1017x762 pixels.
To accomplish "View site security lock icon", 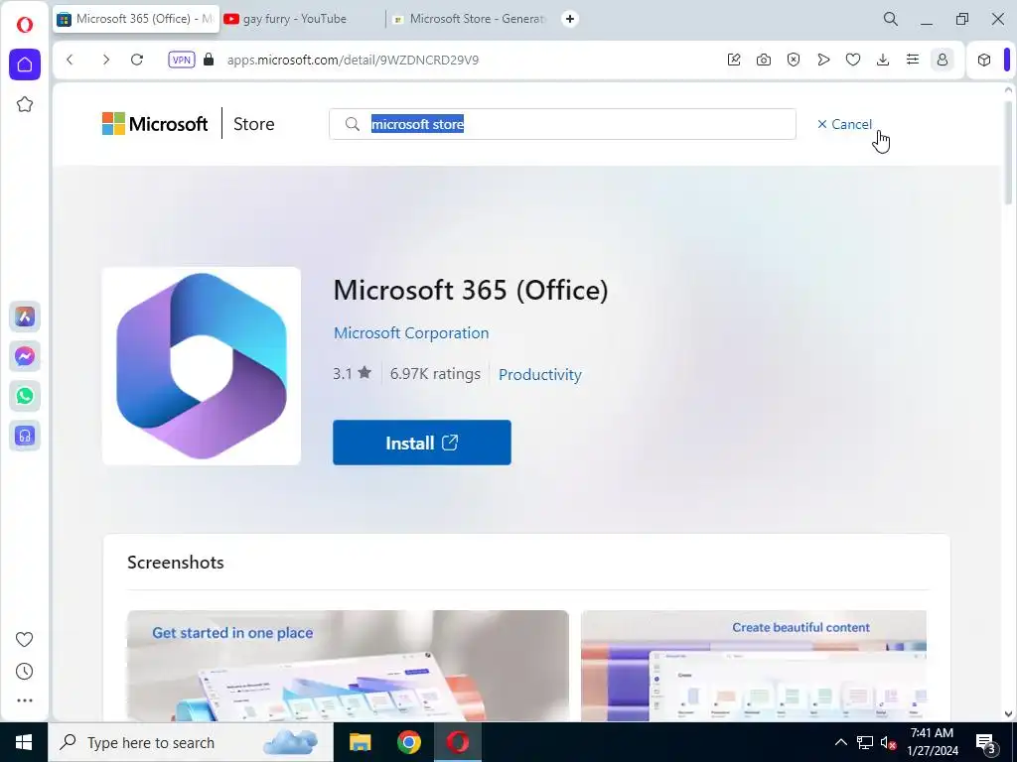I will coord(209,60).
